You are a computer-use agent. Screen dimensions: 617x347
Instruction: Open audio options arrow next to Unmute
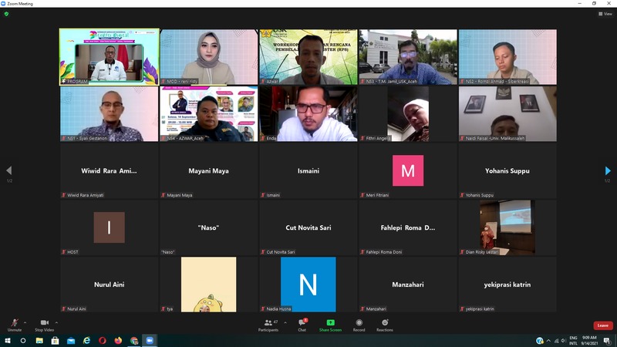point(25,321)
